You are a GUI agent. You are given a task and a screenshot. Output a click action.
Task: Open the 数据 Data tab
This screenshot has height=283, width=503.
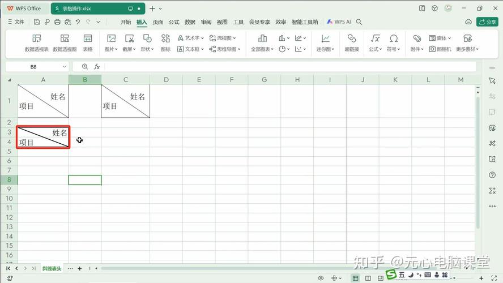click(190, 22)
